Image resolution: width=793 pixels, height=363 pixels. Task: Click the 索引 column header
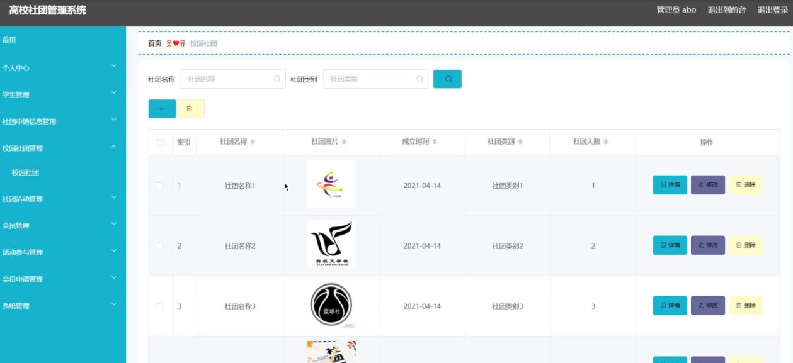pos(184,143)
